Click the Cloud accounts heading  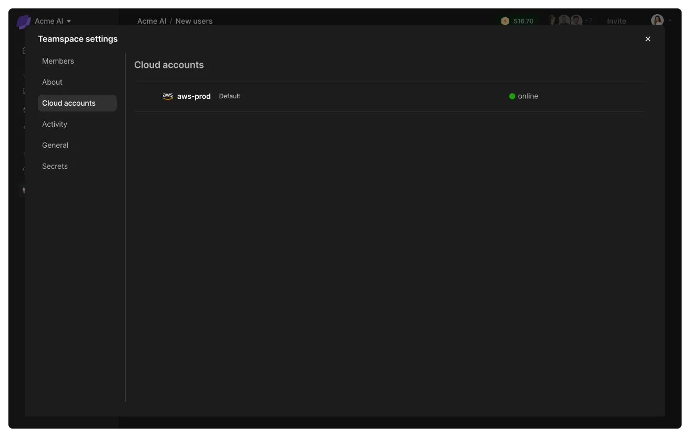[x=169, y=65]
